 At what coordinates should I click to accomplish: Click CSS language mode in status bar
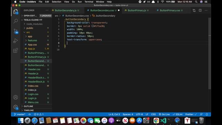[x=153, y=114]
